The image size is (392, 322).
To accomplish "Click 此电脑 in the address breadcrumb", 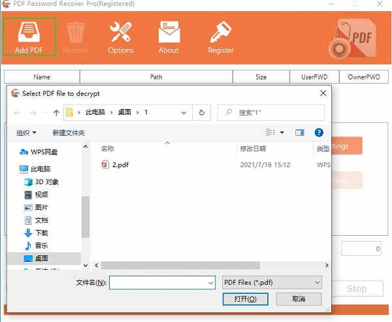I will (x=95, y=112).
